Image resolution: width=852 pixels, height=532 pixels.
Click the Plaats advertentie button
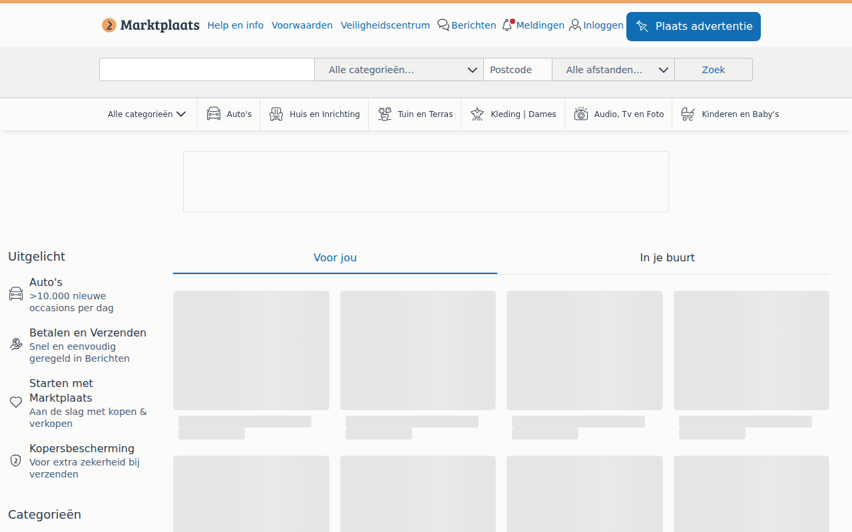point(694,27)
